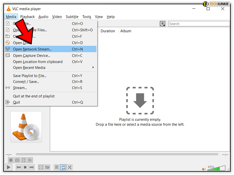
Task: Click the Open Disc menu item
Action: click(x=51, y=43)
